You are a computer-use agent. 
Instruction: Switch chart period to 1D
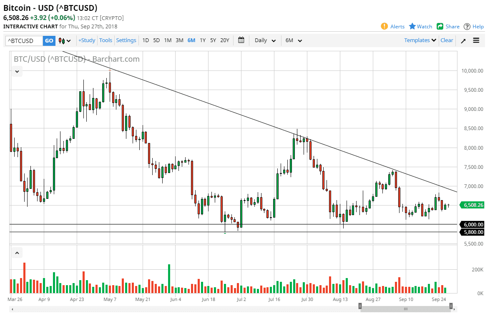[146, 40]
